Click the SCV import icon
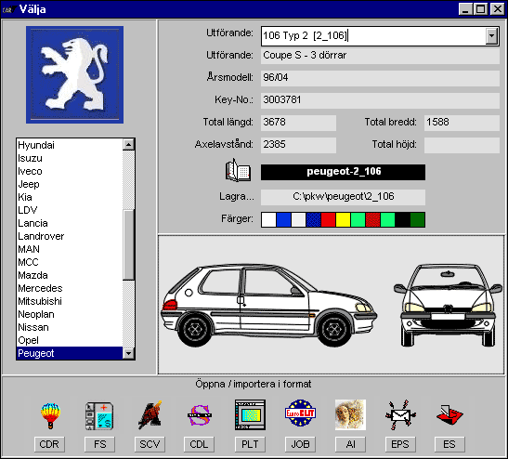 [150, 415]
